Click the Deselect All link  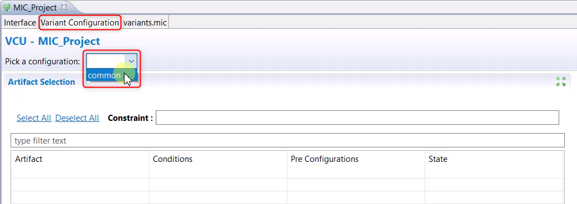click(77, 118)
